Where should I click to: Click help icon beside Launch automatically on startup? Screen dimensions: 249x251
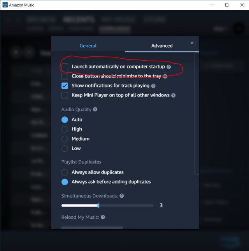pos(169,67)
